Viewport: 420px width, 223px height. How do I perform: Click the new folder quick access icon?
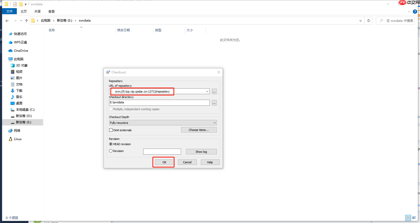pyautogui.click(x=21, y=4)
